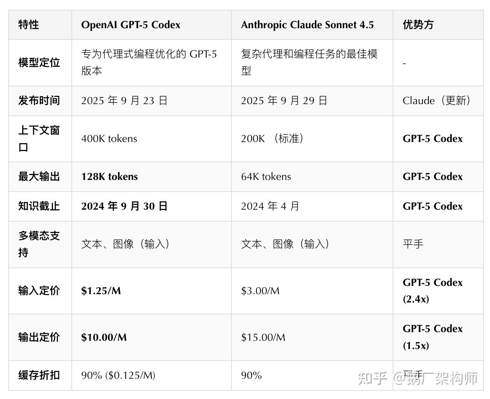Viewport: 490px width, 399px height.
Task: Click the 2025 年 9 月 29 日 cell
Action: pos(284,101)
